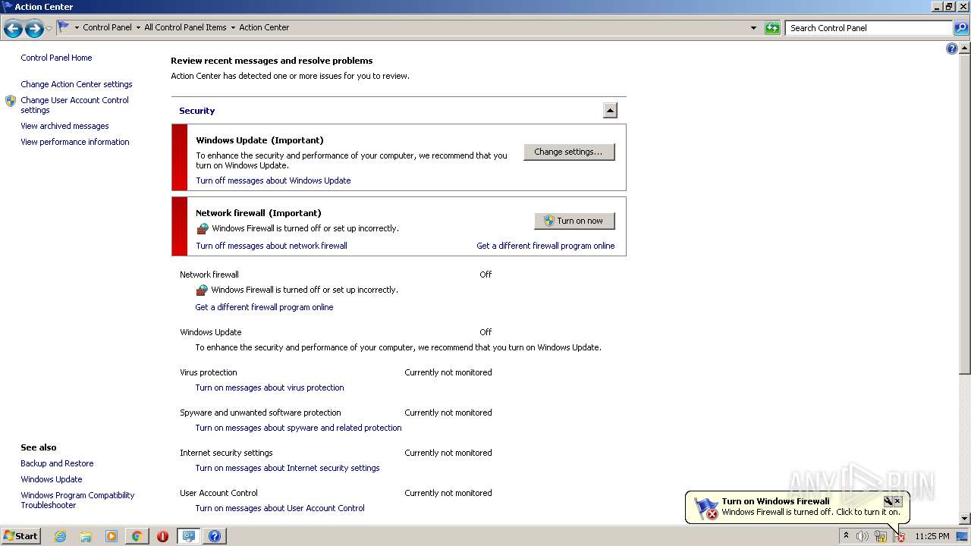The width and height of the screenshot is (971, 546).
Task: Click the network warning tray icon
Action: pyautogui.click(x=881, y=536)
